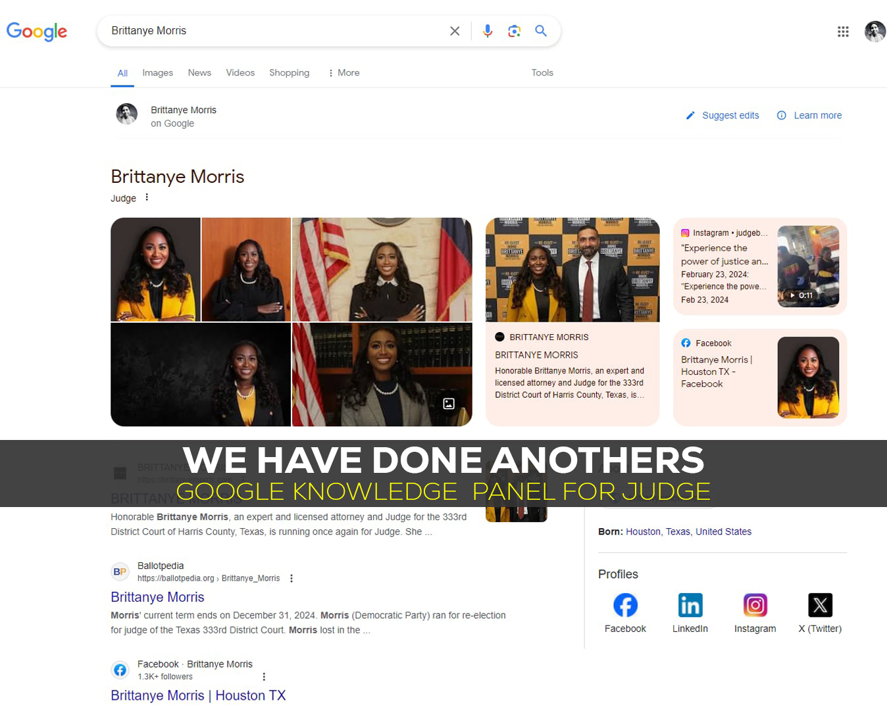Viewport: 887px width, 705px height.
Task: Open the photo with flags and seal
Action: [x=382, y=270]
